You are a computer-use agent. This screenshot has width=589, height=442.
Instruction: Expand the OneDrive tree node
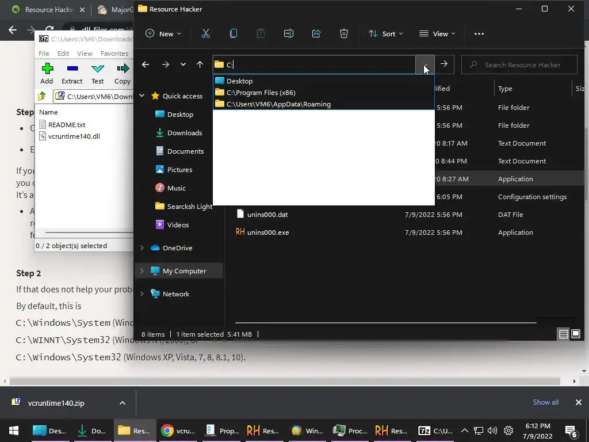(x=142, y=247)
